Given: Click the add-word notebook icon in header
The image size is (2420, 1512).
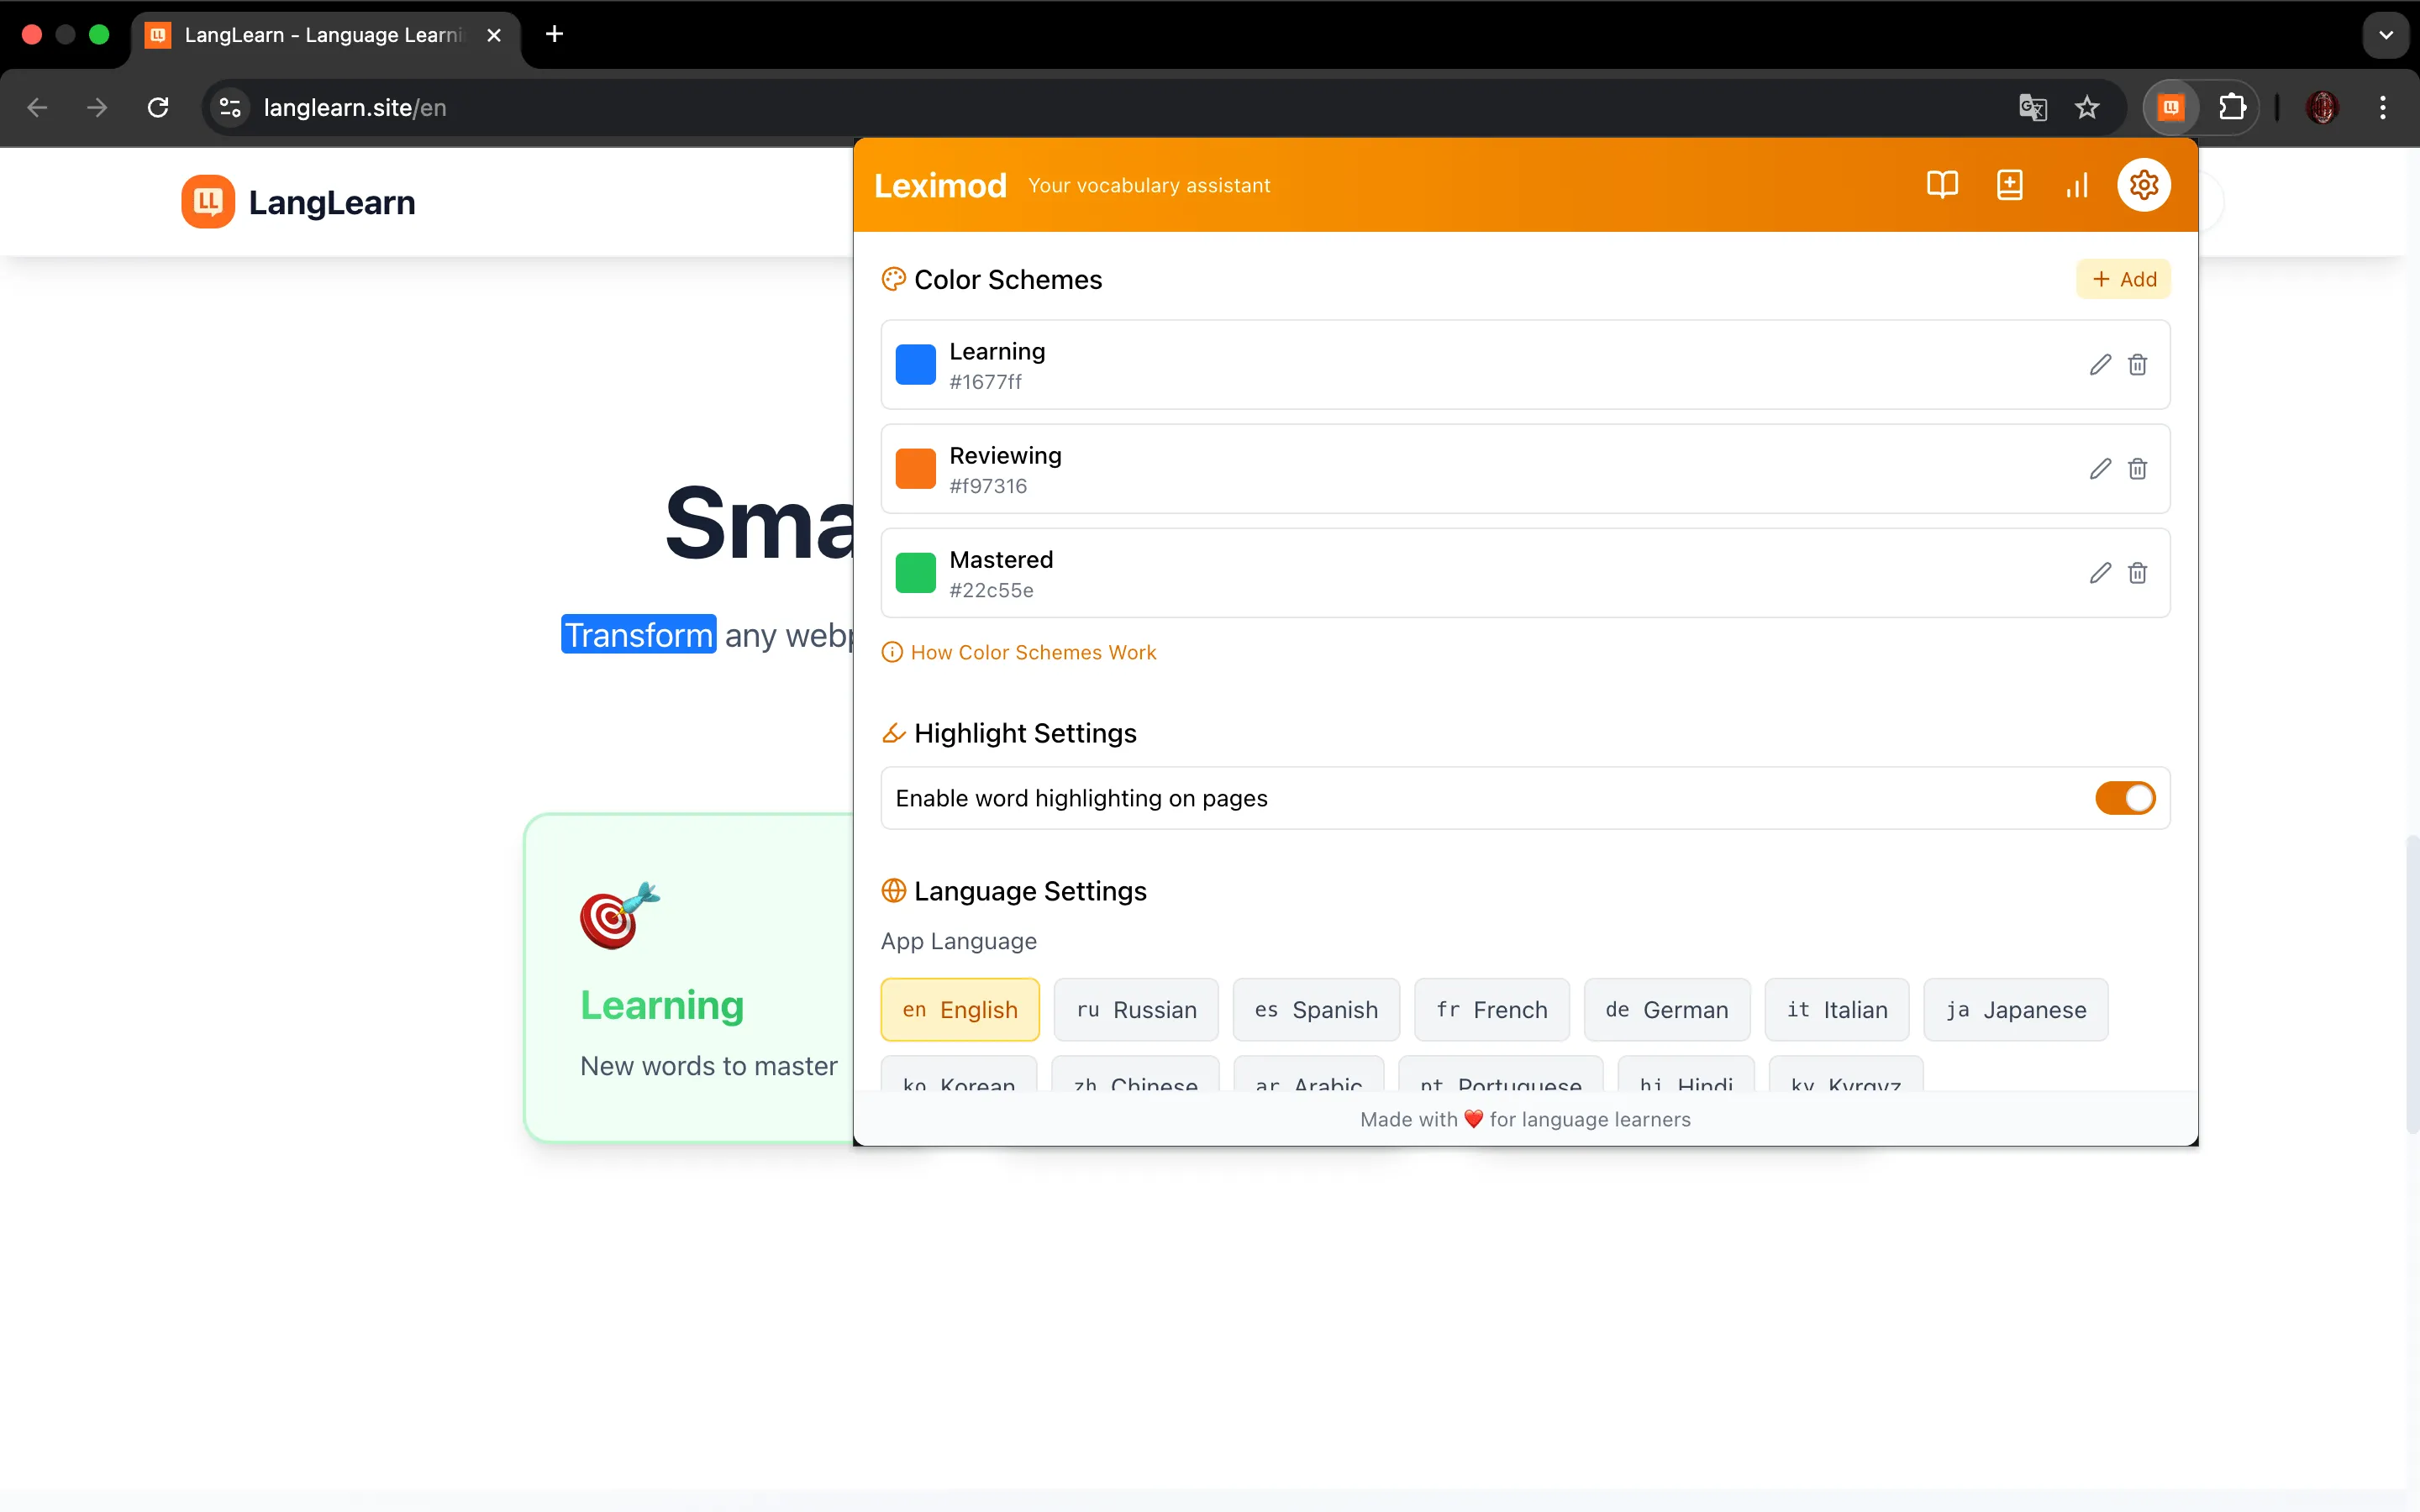Looking at the screenshot, I should point(2009,185).
